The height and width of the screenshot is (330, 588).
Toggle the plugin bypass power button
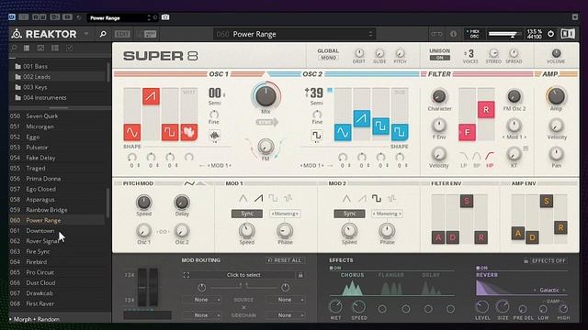point(12,17)
